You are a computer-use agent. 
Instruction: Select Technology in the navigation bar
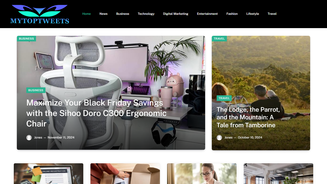146,14
